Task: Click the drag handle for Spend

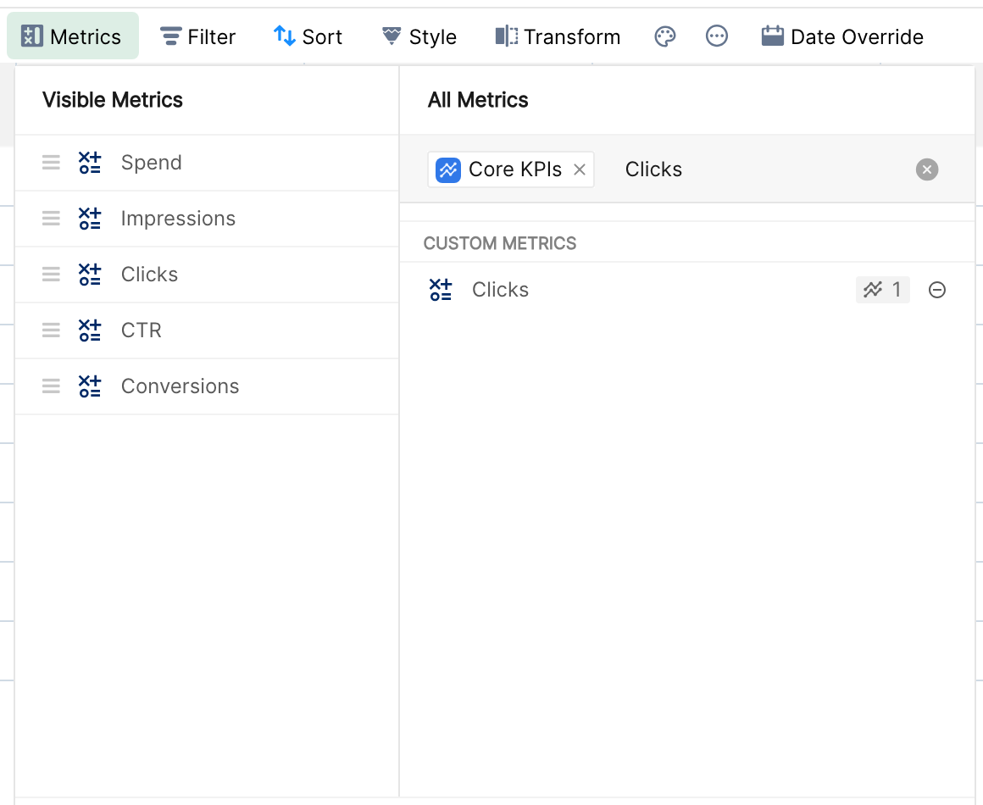Action: pos(52,163)
